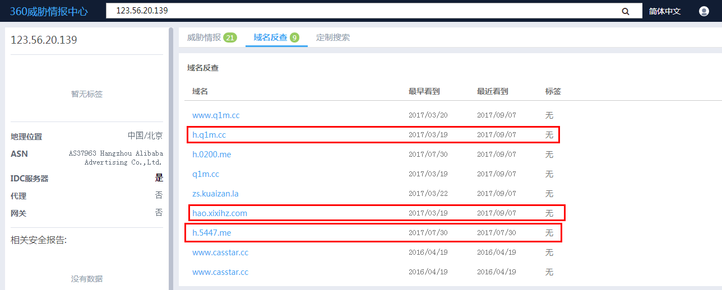722x290 pixels.
Task: Open domain link q1m.cc
Action: tap(206, 174)
